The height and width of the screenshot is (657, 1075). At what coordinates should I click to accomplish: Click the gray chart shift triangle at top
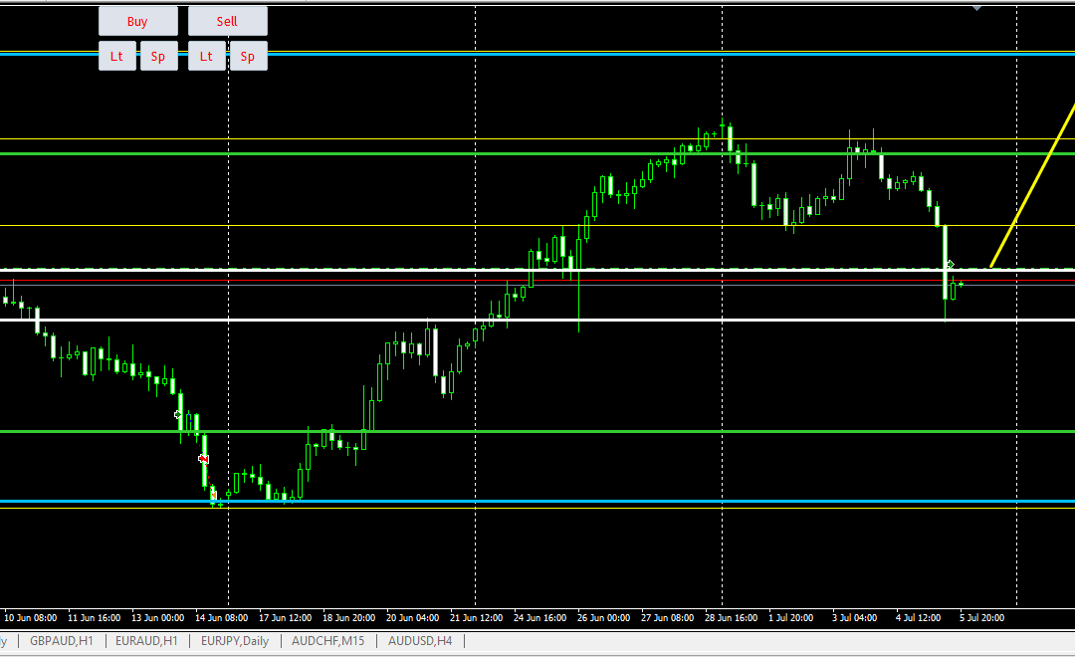pyautogui.click(x=976, y=8)
